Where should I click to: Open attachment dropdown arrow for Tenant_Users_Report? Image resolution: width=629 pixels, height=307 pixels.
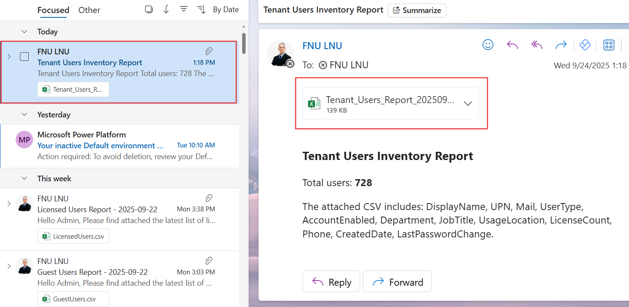coord(468,103)
